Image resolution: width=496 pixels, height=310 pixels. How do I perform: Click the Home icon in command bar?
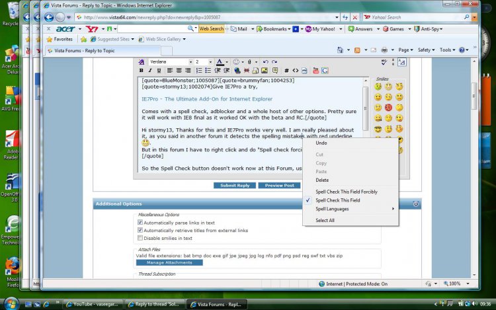340,50
